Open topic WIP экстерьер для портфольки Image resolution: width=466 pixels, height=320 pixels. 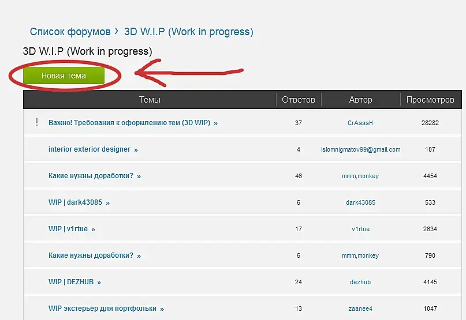point(103,308)
